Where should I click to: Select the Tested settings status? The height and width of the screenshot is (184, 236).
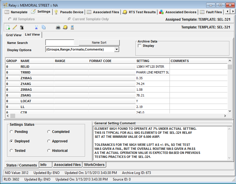(11, 151)
